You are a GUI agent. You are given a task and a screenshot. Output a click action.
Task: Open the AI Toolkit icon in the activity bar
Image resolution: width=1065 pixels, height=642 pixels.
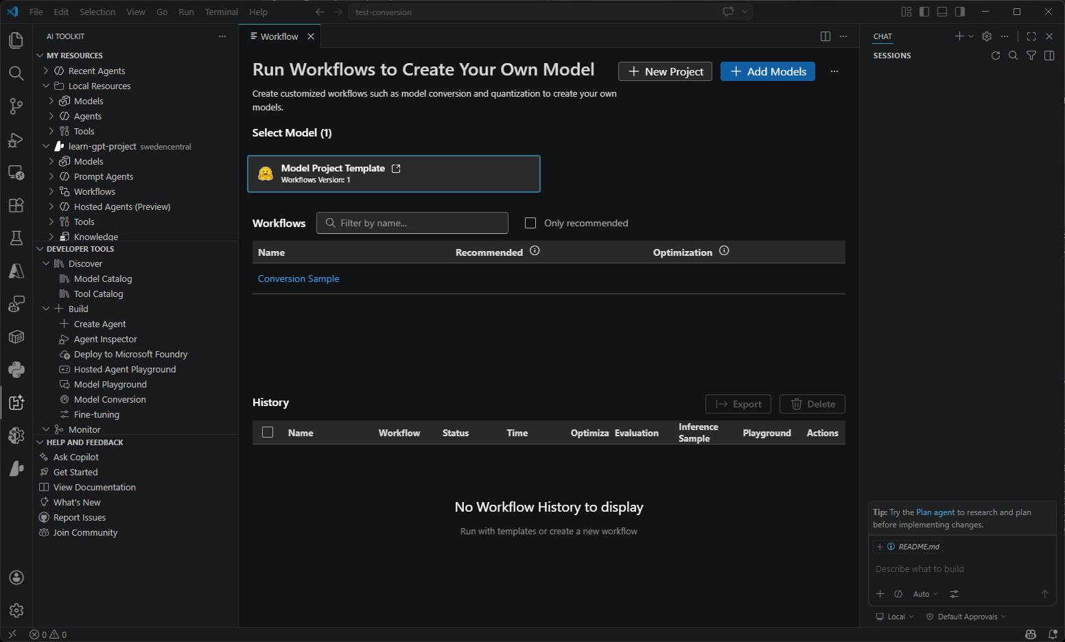tap(16, 403)
